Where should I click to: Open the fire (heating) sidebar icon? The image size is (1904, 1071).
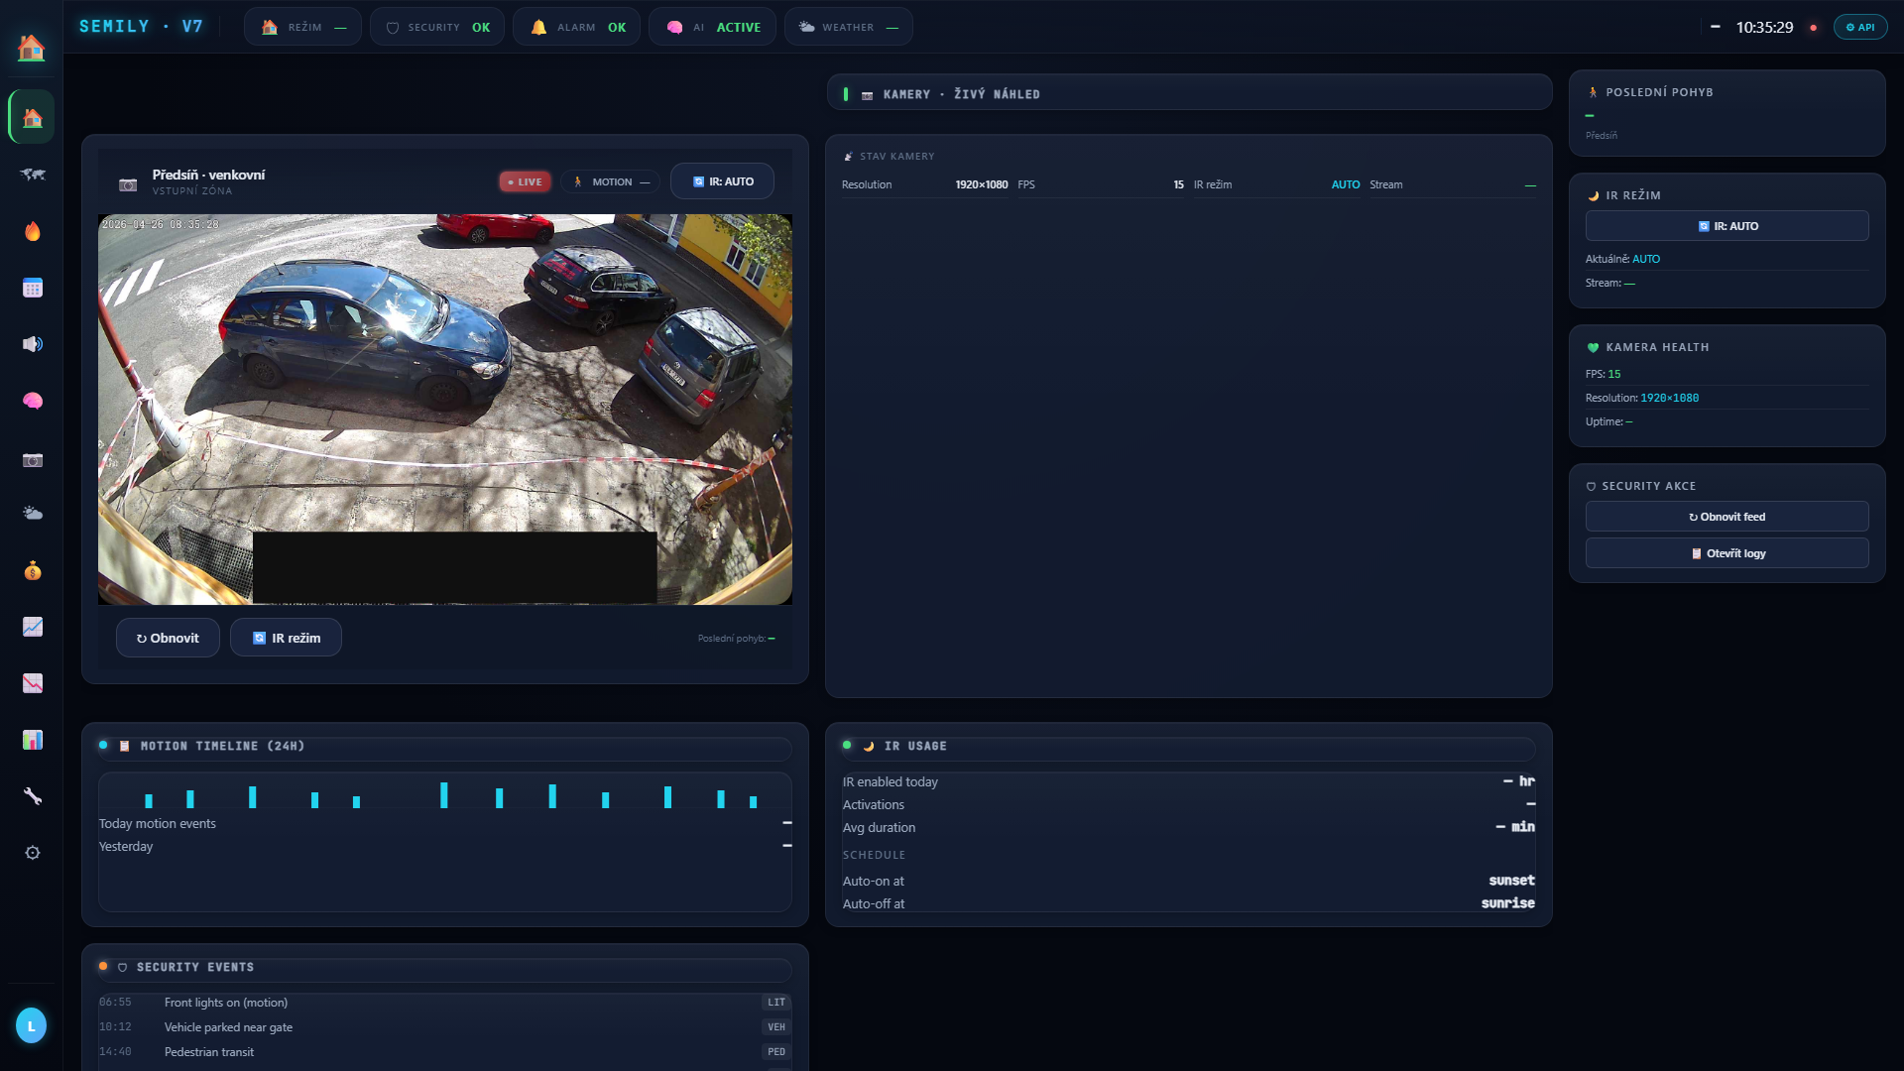pos(32,231)
